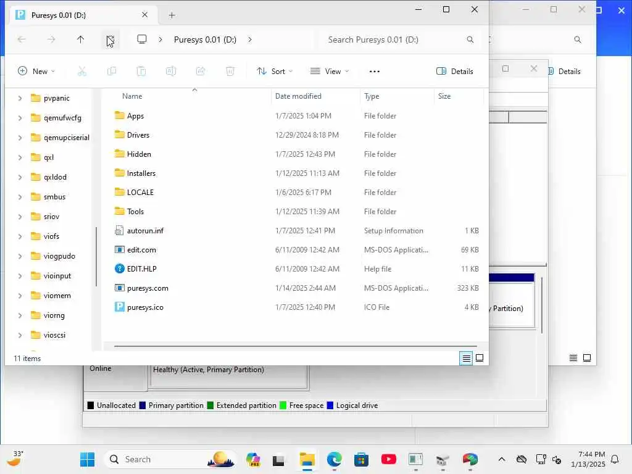
Task: Open the New dropdown menu
Action: [x=36, y=72]
